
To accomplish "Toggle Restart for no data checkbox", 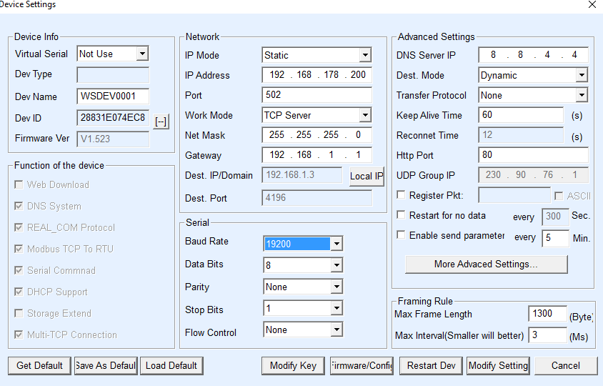I will pos(402,215).
